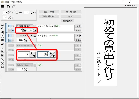
Task: Open the hamburger menu
Action: (3, 7)
